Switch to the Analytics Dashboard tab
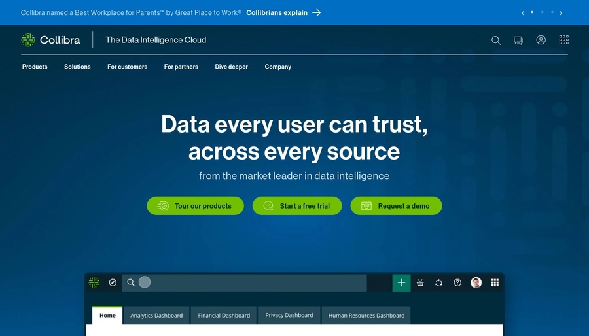Viewport: 589px width, 336px height. (x=156, y=315)
